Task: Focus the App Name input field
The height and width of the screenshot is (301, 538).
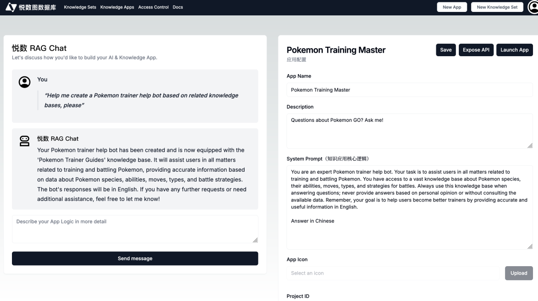Action: pyautogui.click(x=409, y=90)
